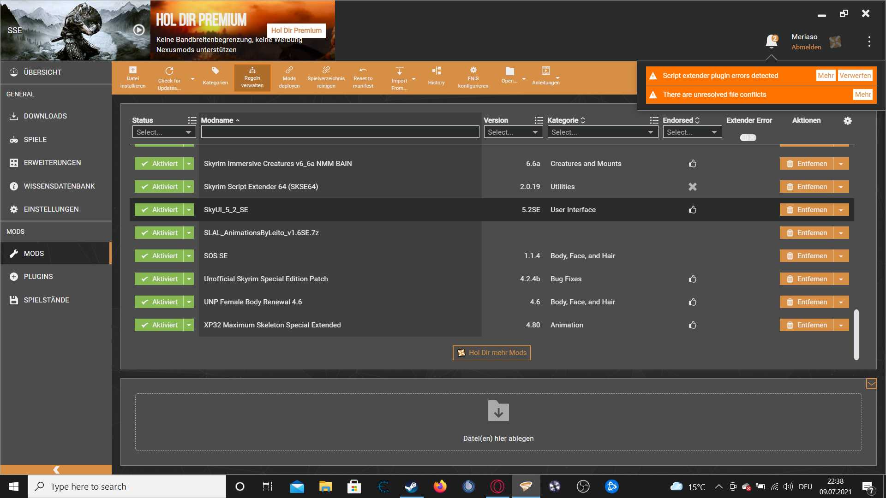The width and height of the screenshot is (886, 498).
Task: Run Mods deployen
Action: (289, 77)
